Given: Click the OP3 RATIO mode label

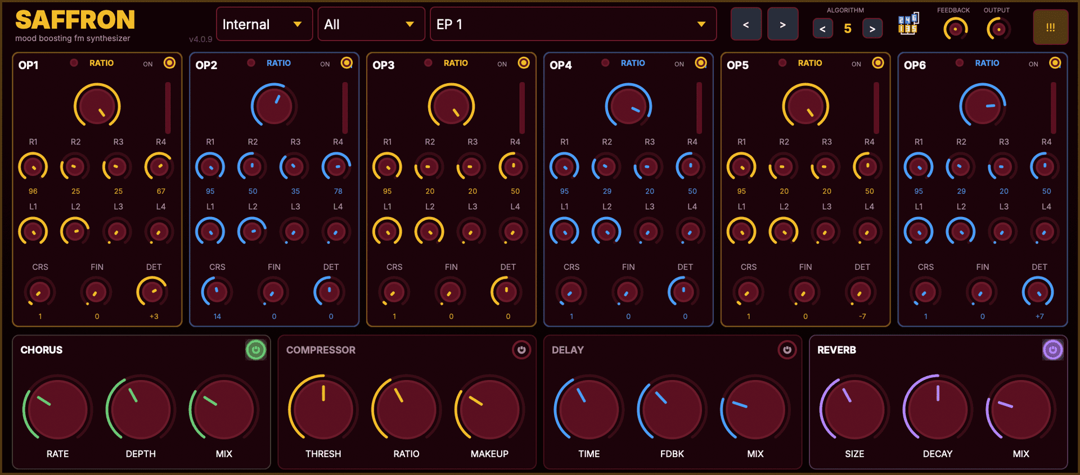Looking at the screenshot, I should (x=456, y=63).
